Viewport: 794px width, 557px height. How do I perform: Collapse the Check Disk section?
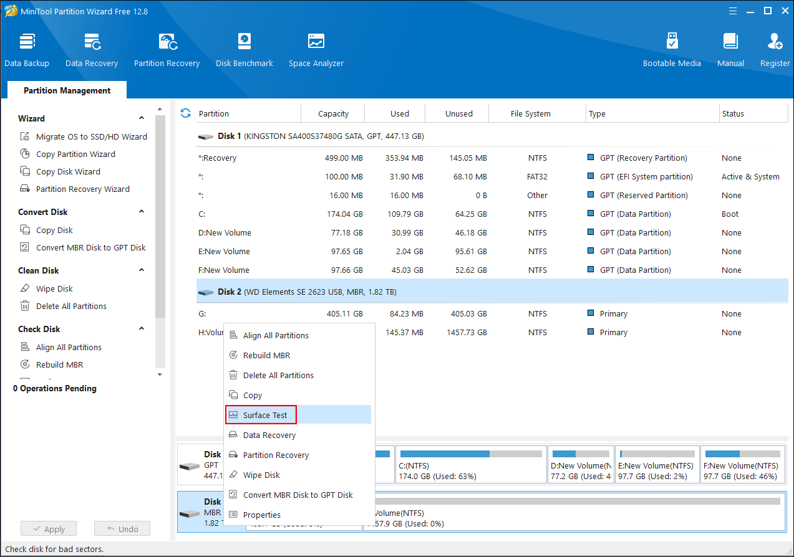coord(142,329)
